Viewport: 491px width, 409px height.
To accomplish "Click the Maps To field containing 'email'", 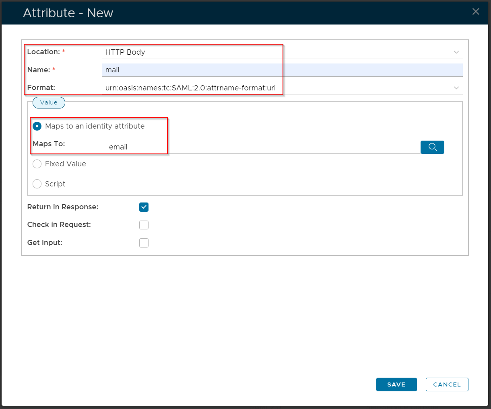I will click(x=262, y=147).
